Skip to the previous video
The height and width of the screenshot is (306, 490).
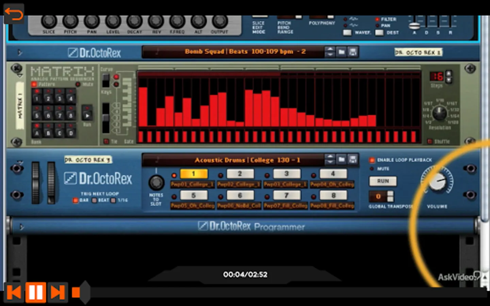[x=14, y=292]
